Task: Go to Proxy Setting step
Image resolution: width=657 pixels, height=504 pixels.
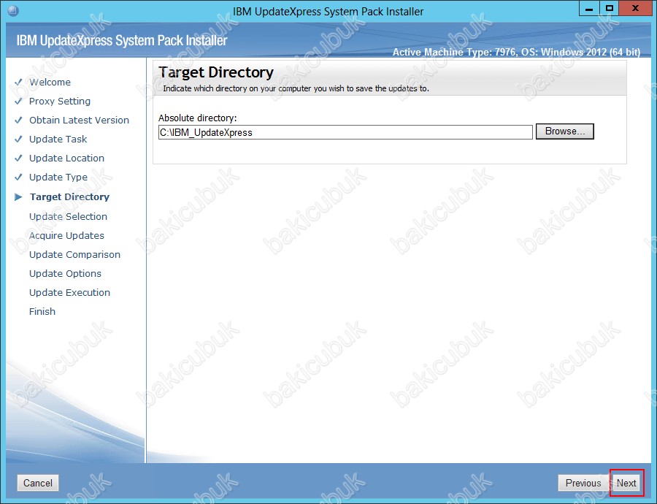Action: [x=60, y=101]
